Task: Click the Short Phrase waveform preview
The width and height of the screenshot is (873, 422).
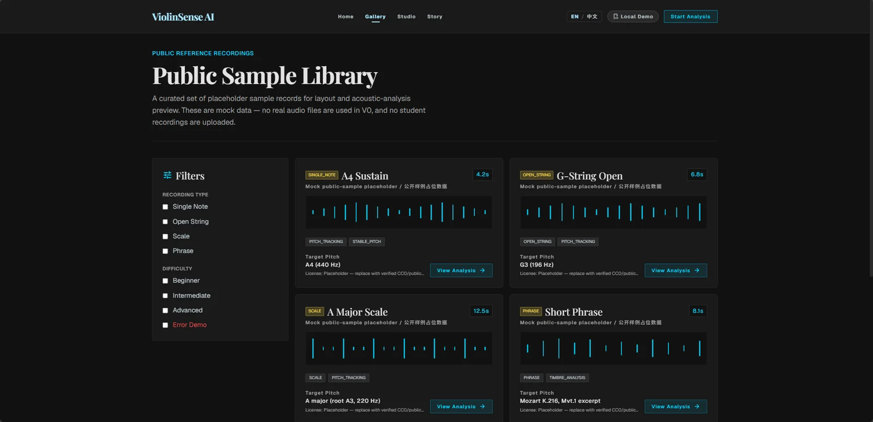Action: pos(613,348)
